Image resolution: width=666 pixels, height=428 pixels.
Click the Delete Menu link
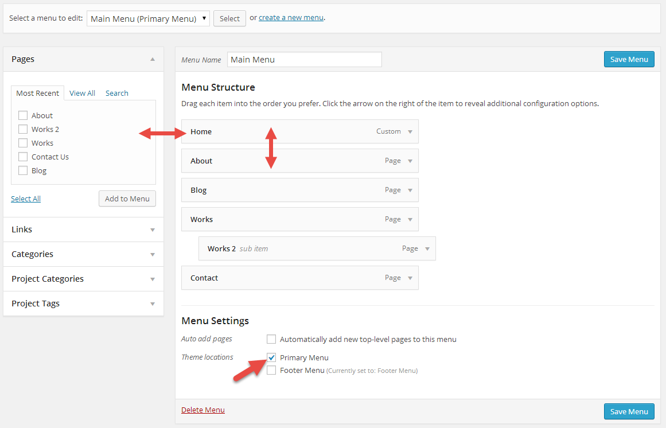point(203,410)
